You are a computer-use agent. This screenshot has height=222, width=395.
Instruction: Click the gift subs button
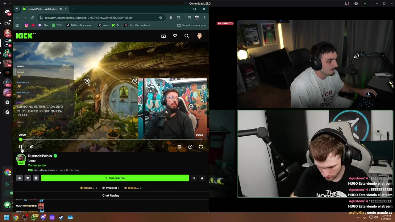point(36,178)
